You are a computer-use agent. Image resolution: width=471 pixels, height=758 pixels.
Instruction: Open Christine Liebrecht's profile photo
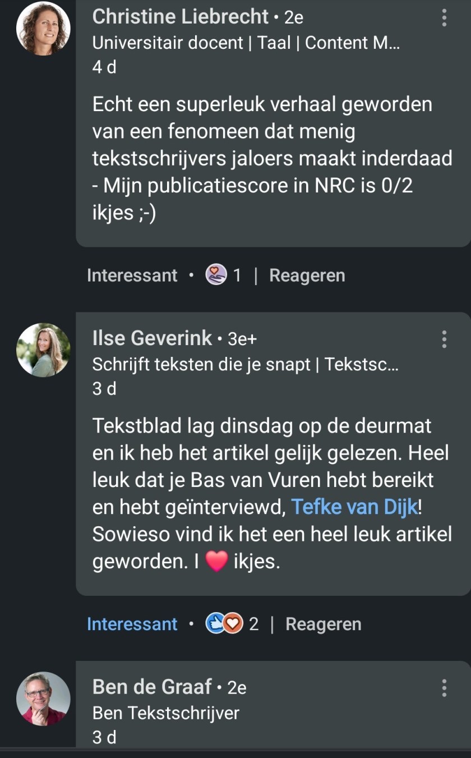pyautogui.click(x=43, y=28)
